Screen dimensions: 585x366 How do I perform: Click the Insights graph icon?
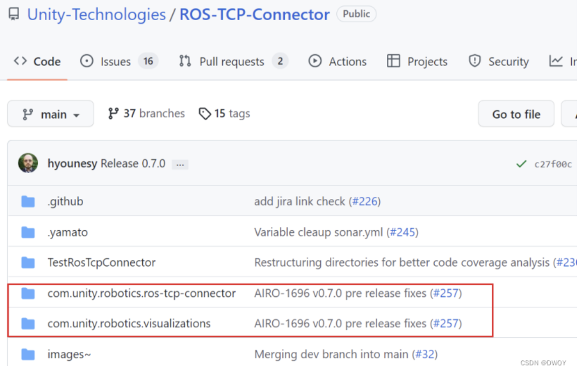click(556, 61)
